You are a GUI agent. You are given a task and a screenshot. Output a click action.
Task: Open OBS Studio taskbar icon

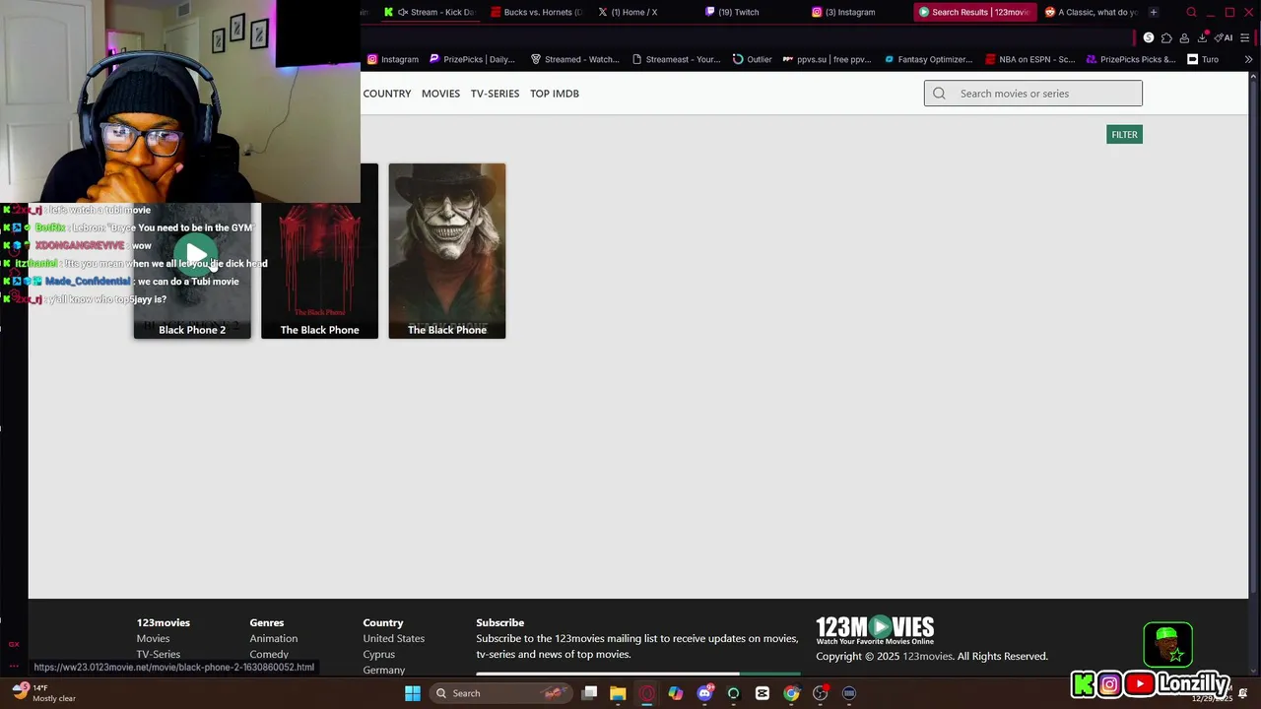(821, 693)
